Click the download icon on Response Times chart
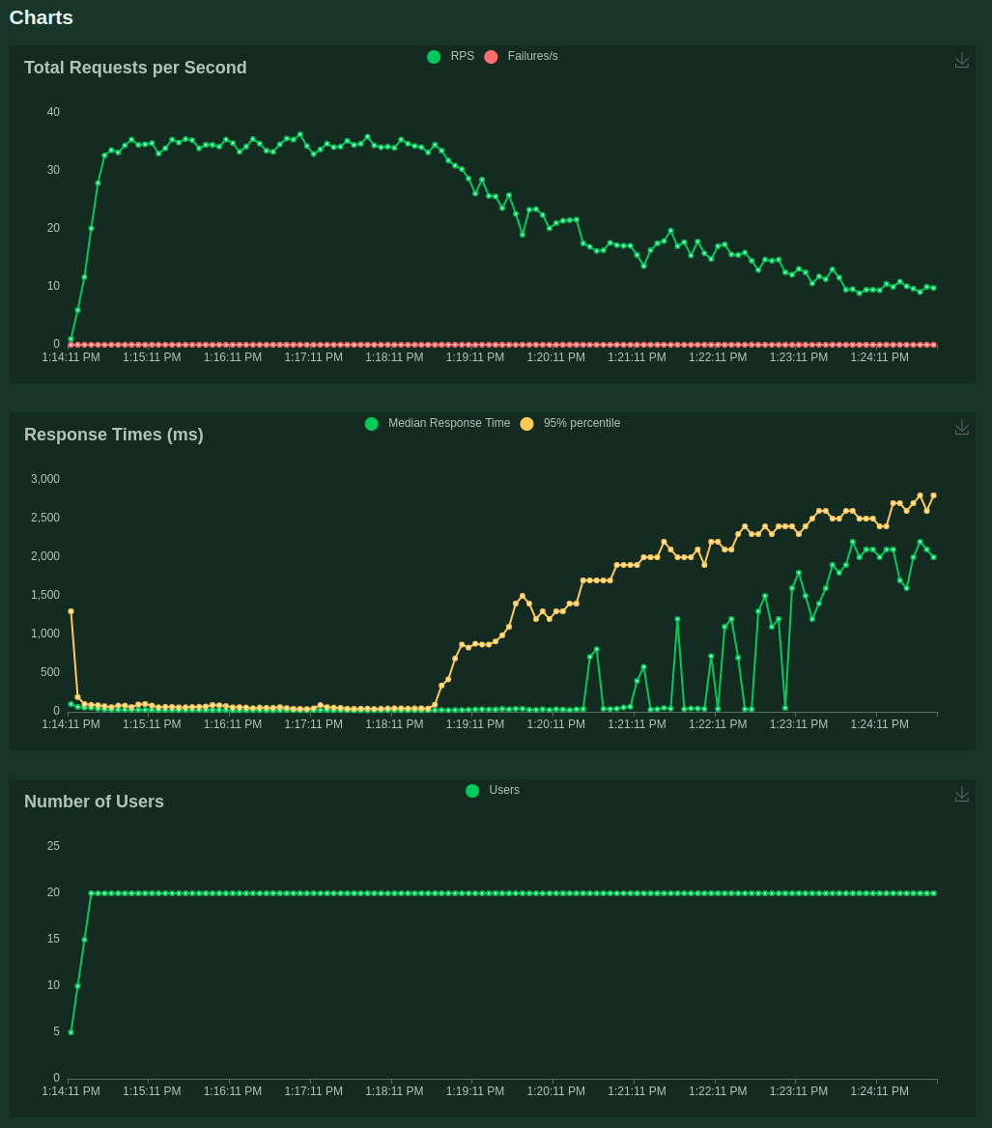Screen dimensions: 992x1128 tap(961, 426)
